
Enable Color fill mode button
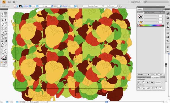coord(2,63)
